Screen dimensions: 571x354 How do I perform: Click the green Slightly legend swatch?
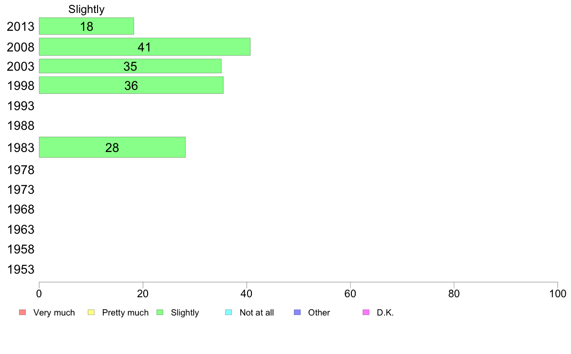(160, 313)
